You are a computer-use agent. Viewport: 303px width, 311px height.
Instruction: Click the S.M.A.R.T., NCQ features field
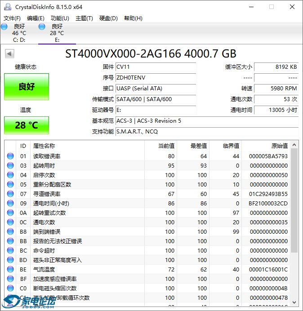coord(207,132)
